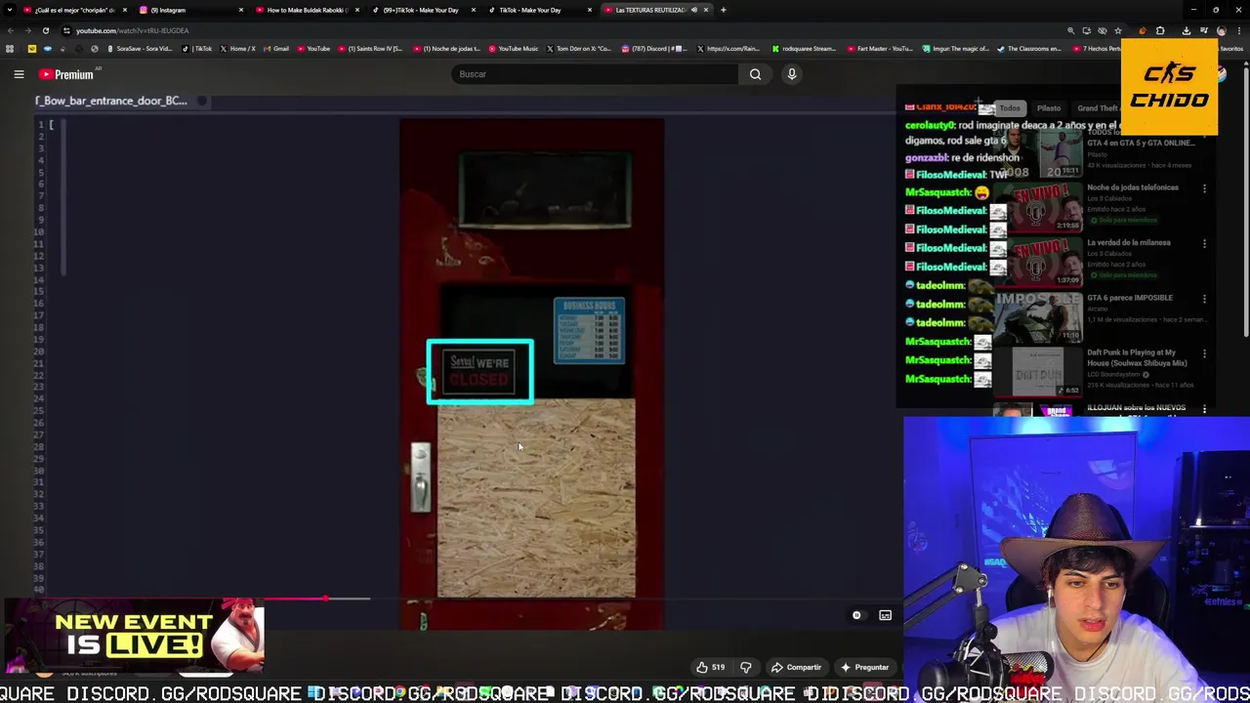Open the browser extensions puzzle icon

tap(1160, 31)
